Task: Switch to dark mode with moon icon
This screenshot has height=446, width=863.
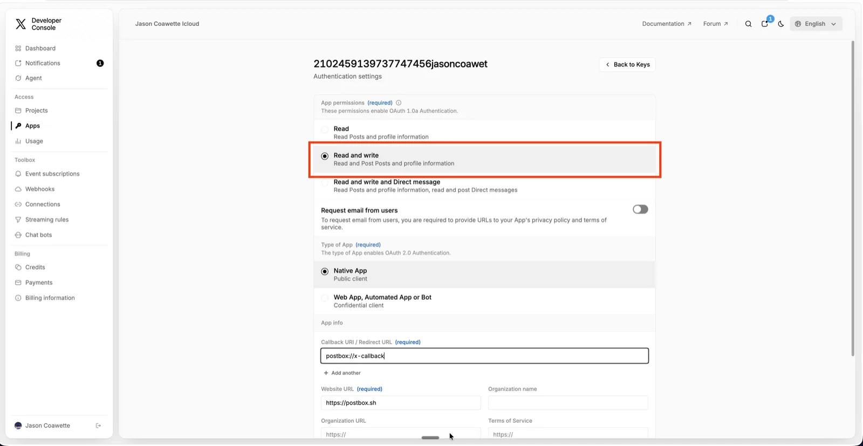Action: [x=781, y=24]
